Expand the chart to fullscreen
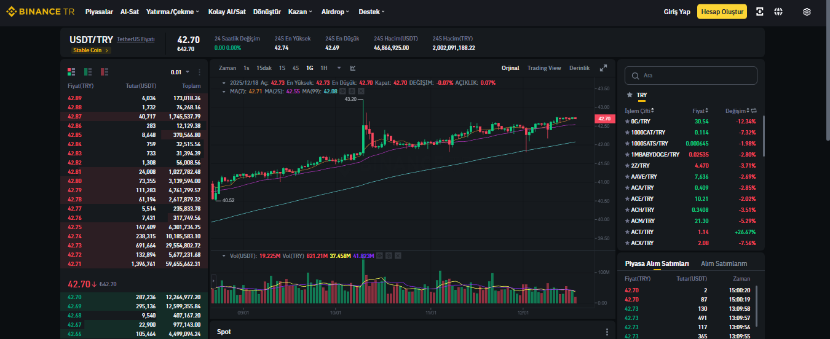Viewport: 830px width, 339px height. pyautogui.click(x=603, y=68)
